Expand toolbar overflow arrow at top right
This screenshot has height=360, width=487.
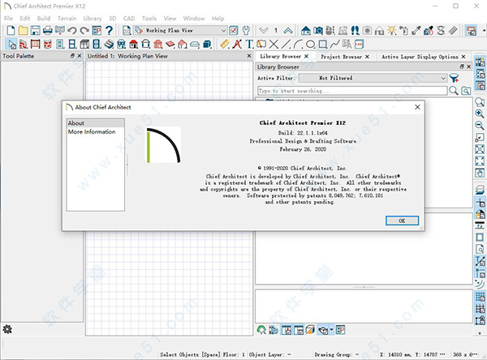(x=484, y=31)
